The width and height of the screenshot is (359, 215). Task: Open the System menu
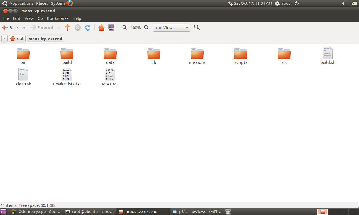pos(58,3)
